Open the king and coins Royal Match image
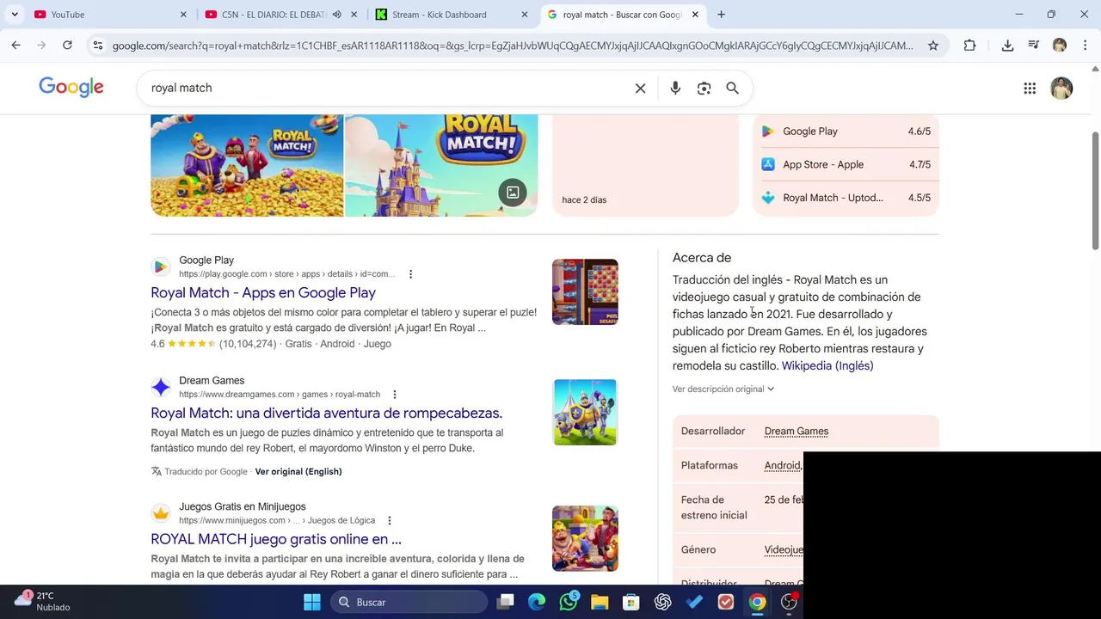Viewport: 1101px width, 619px height. 247,165
